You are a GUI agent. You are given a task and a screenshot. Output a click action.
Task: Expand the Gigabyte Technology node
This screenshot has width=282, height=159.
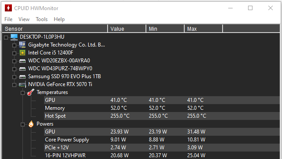coord(14,45)
